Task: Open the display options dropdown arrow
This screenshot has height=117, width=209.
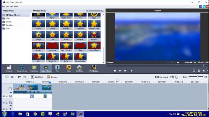Action: 180,77
